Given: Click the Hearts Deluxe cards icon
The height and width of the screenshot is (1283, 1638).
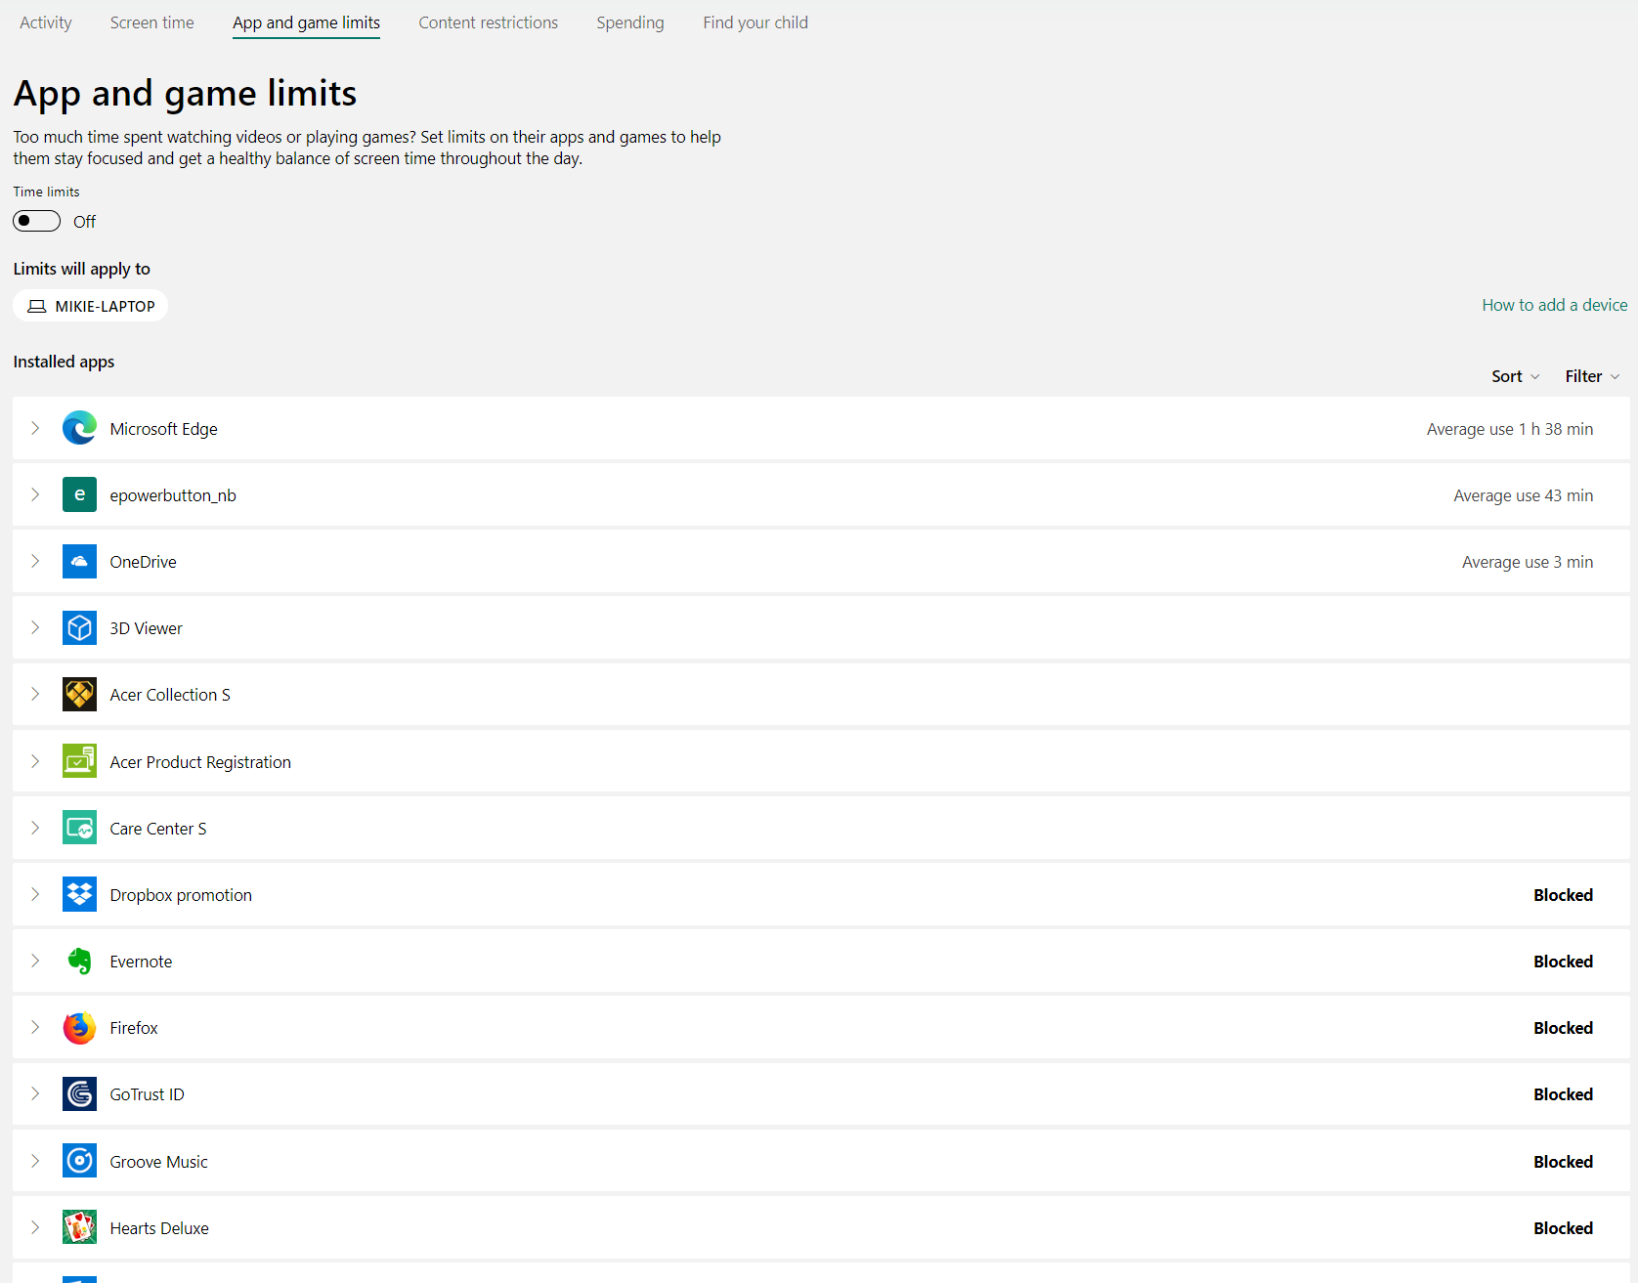Looking at the screenshot, I should coord(79,1227).
